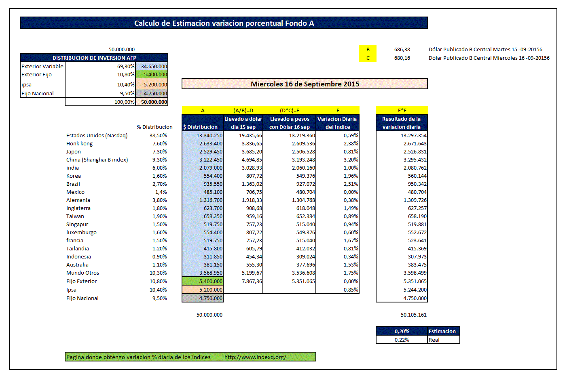The width and height of the screenshot is (567, 378).
Task: Click the grand total 50.105.161
Action: (x=413, y=315)
